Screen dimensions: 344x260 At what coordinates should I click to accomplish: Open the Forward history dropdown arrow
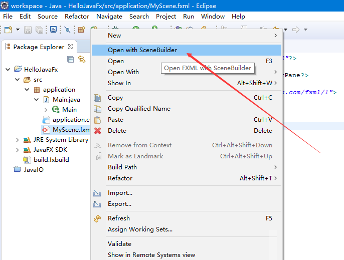point(305,30)
